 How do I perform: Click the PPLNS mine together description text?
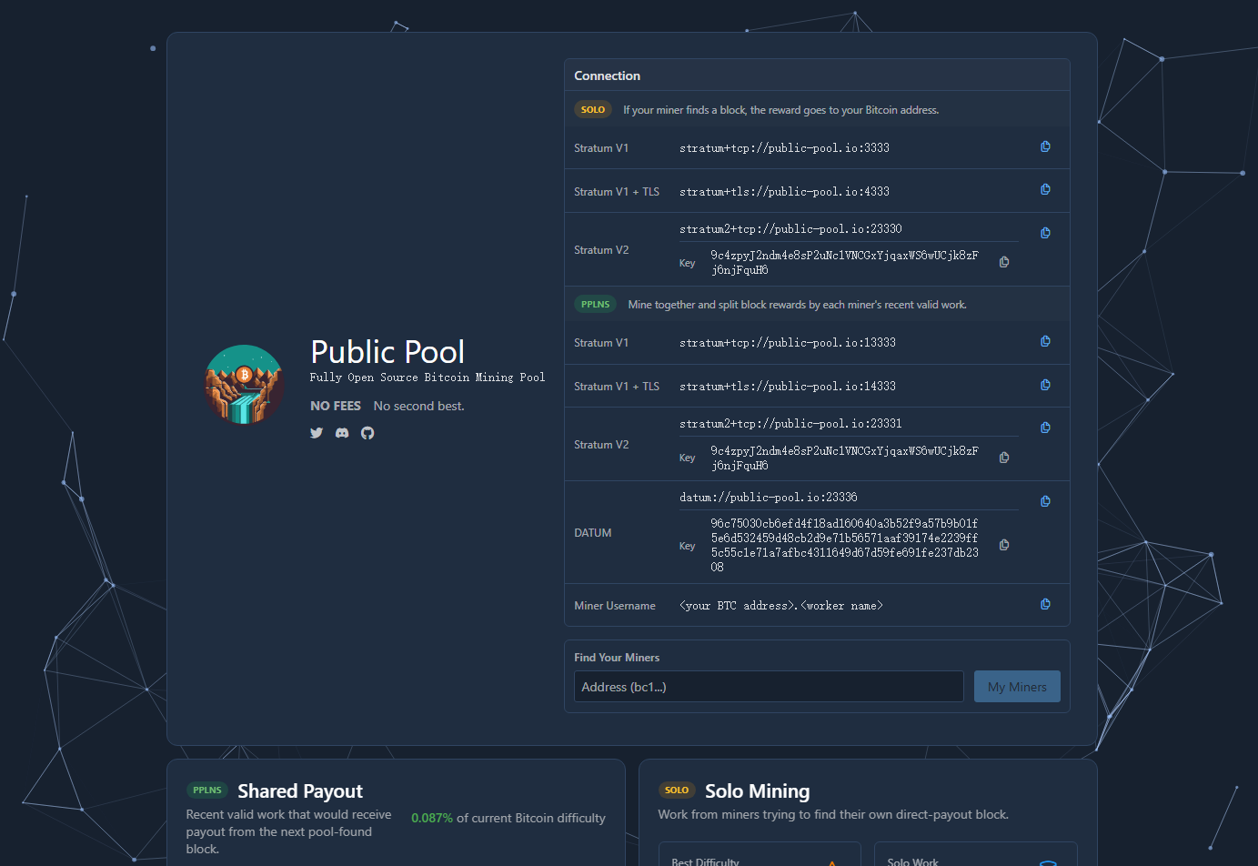(797, 305)
